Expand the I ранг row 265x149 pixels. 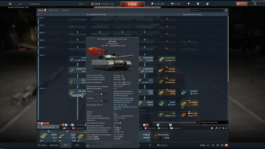[x=41, y=17]
